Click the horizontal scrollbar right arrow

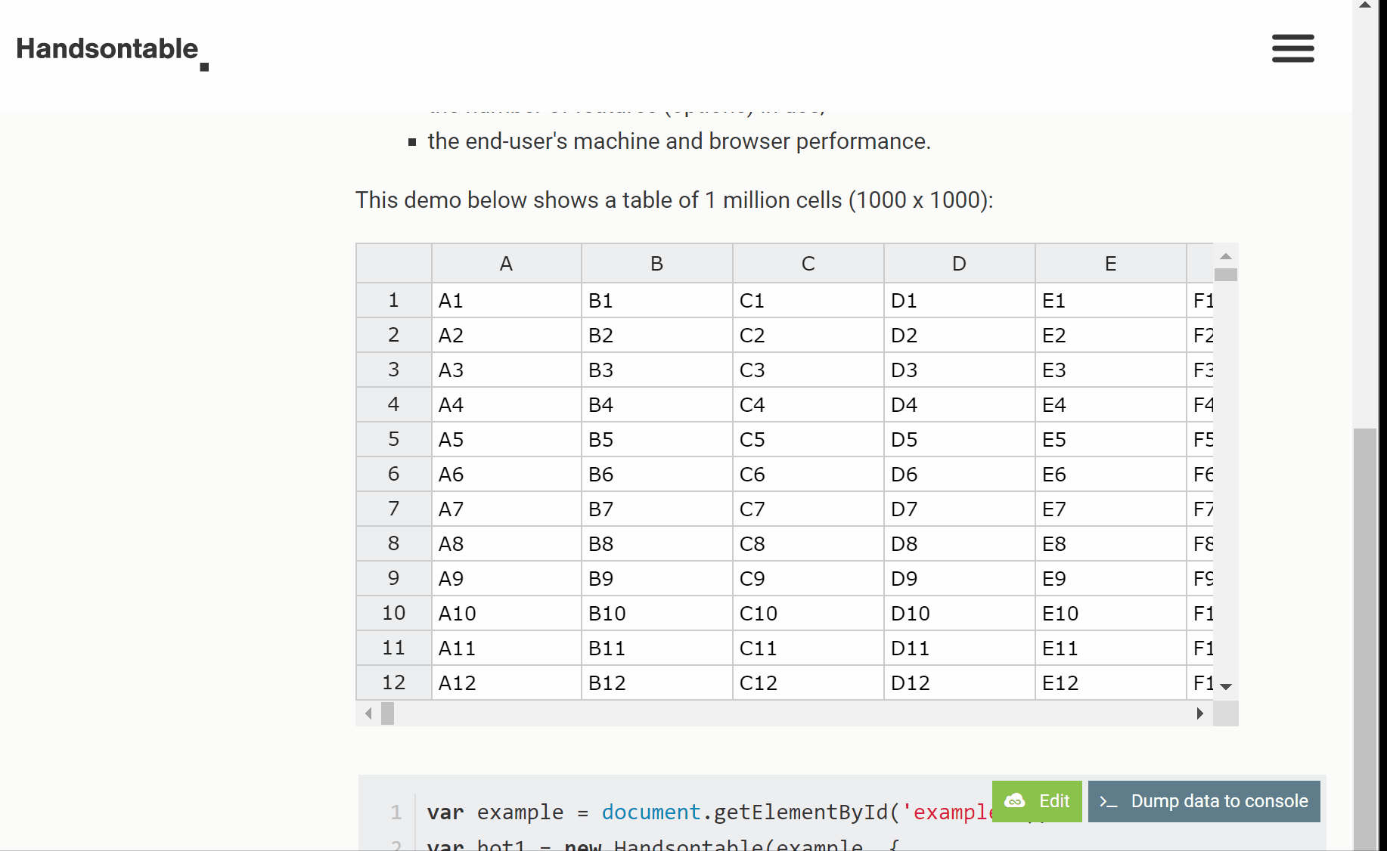1200,713
